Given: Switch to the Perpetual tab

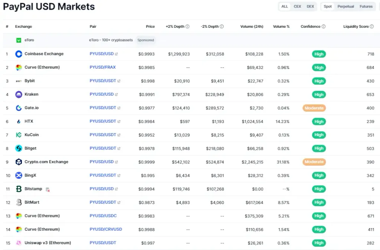Looking at the screenshot, I should pyautogui.click(x=346, y=6).
